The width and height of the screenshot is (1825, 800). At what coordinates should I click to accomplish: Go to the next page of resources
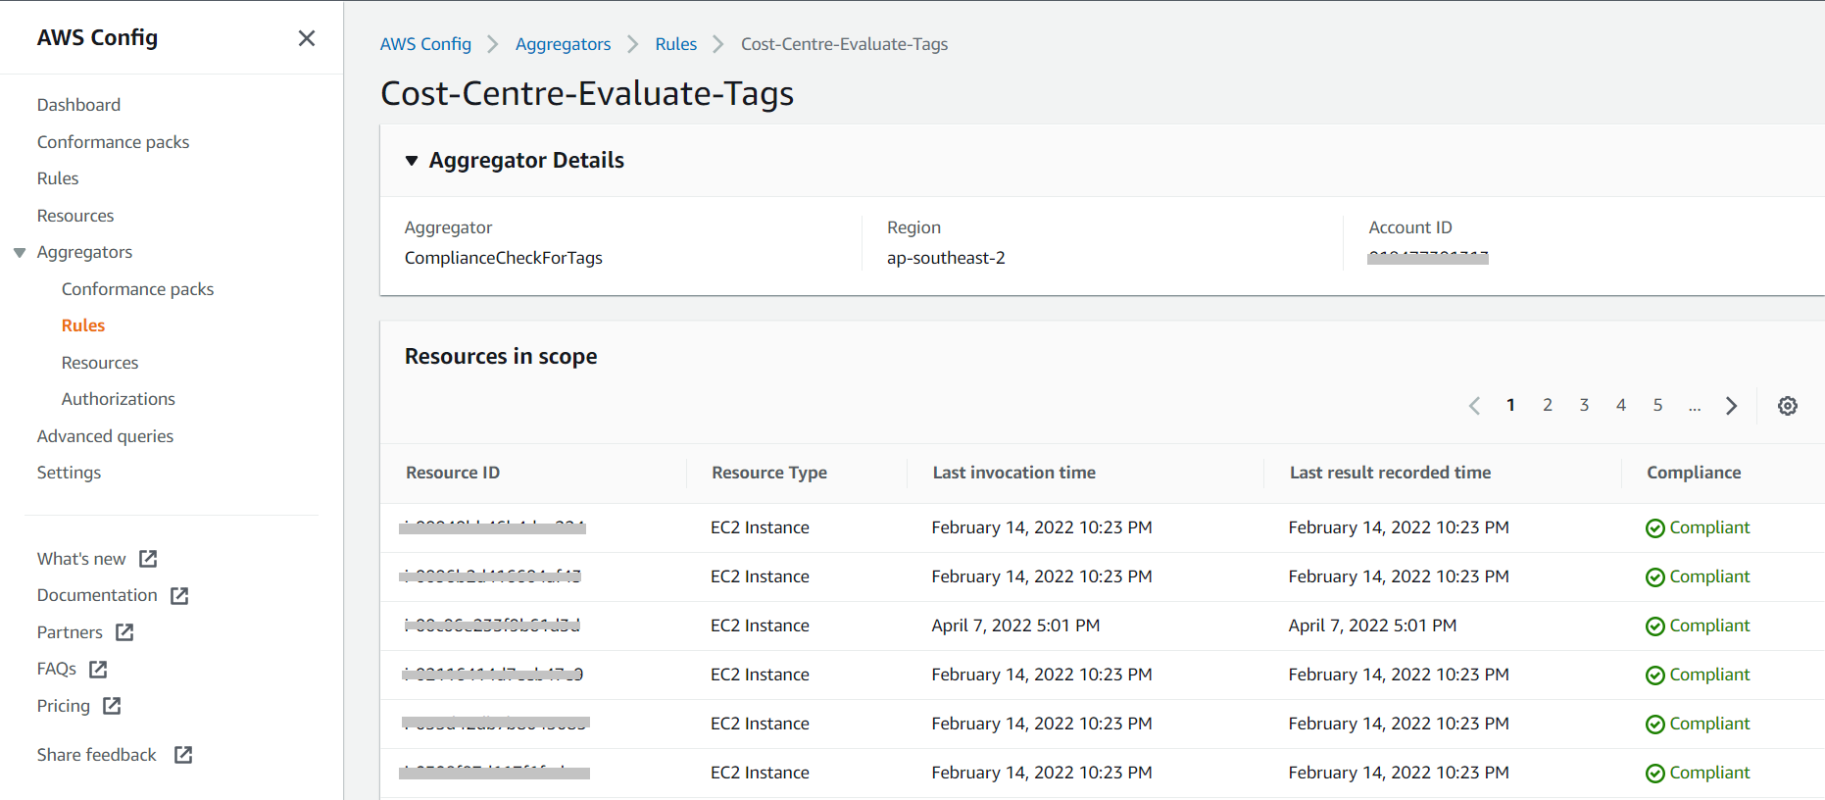click(1732, 406)
